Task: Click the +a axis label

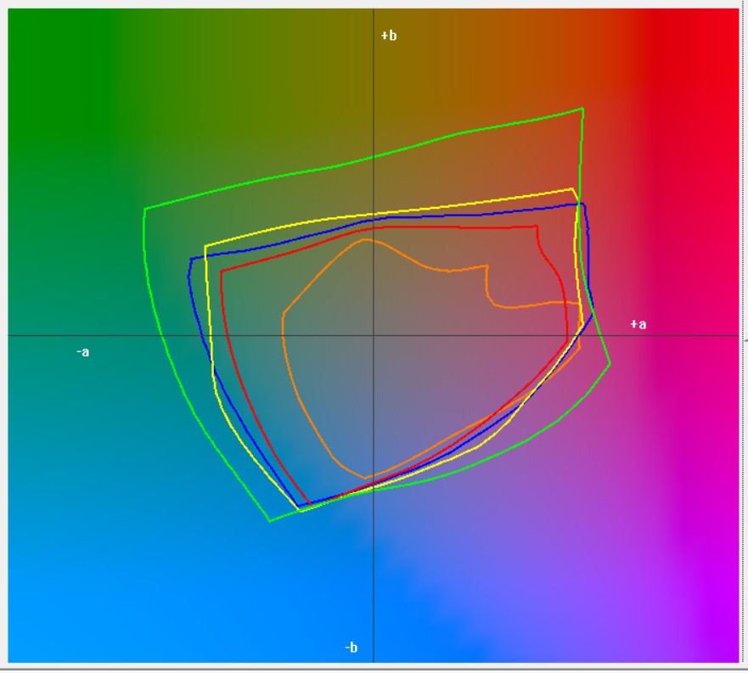Action: (638, 324)
